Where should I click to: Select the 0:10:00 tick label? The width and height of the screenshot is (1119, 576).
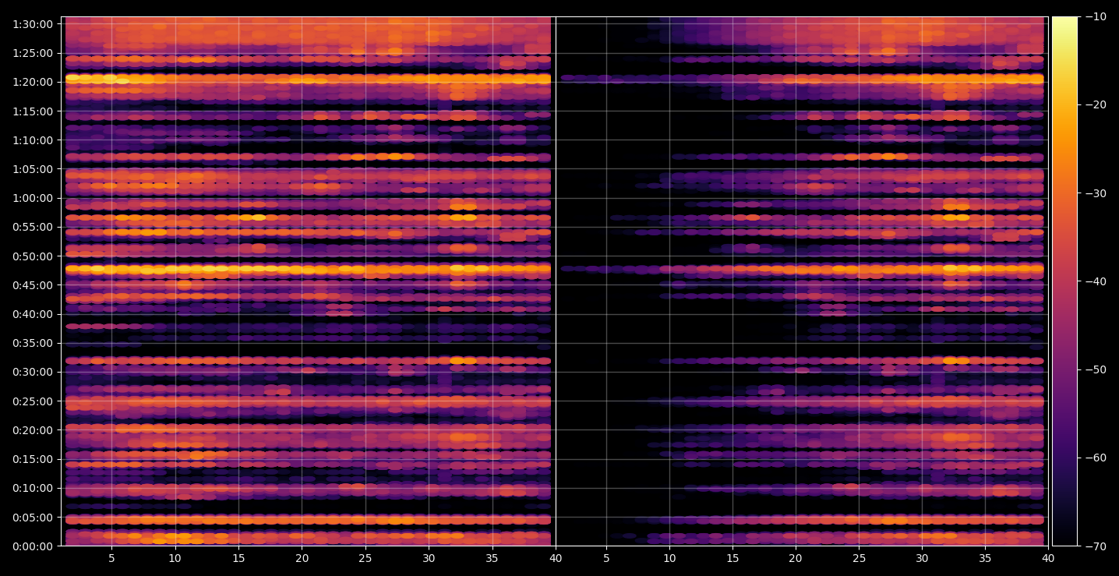pyautogui.click(x=34, y=488)
